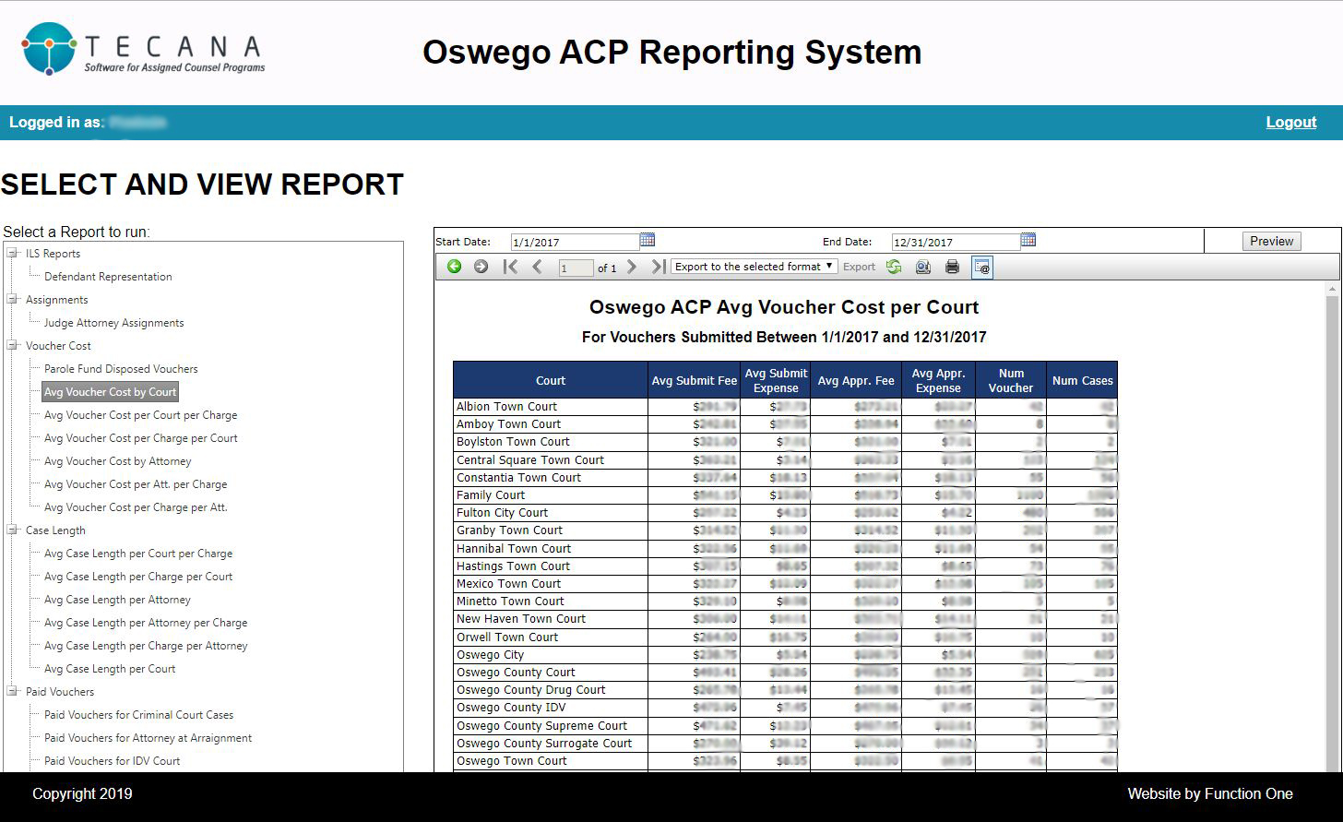The width and height of the screenshot is (1343, 822).
Task: Click the Albion Town Court row
Action: coord(785,406)
